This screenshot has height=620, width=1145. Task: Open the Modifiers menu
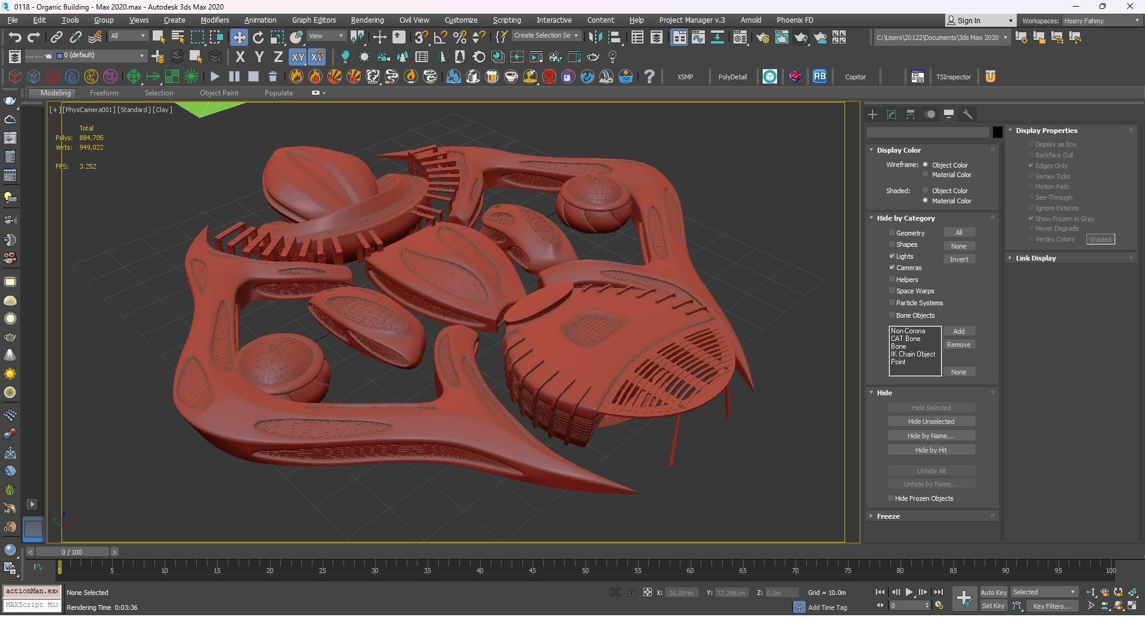[x=215, y=20]
